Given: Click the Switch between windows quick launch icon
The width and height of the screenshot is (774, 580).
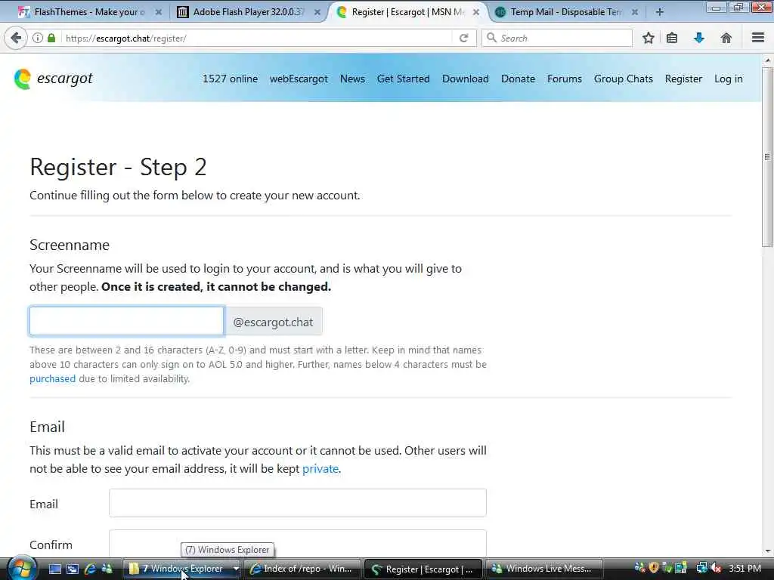Looking at the screenshot, I should pyautogui.click(x=73, y=569).
